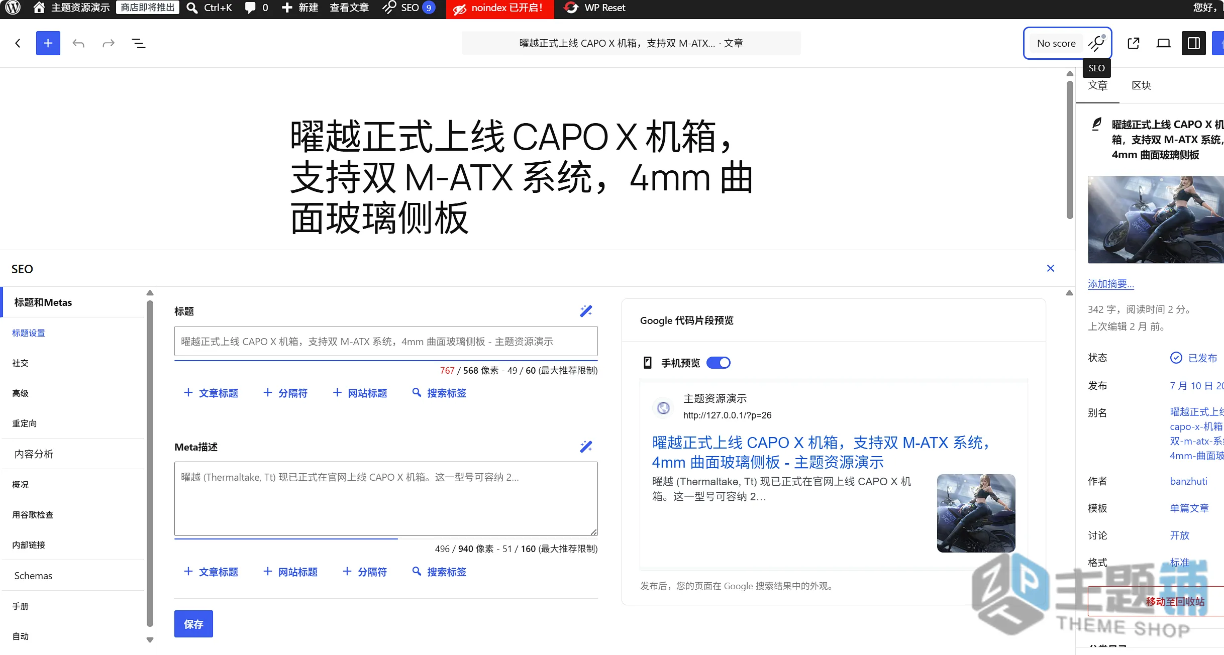Click the Google snippet preview title link
1224x655 pixels.
(x=822, y=453)
